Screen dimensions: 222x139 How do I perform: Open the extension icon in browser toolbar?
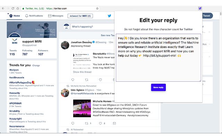pos(200,8)
